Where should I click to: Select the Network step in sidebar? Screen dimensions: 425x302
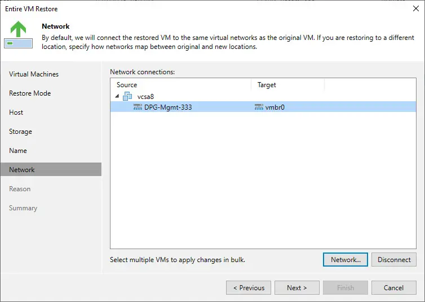22,170
